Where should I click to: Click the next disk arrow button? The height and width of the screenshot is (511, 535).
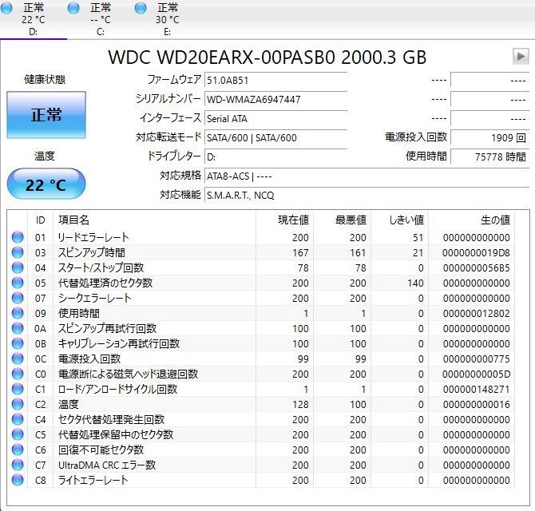(521, 56)
